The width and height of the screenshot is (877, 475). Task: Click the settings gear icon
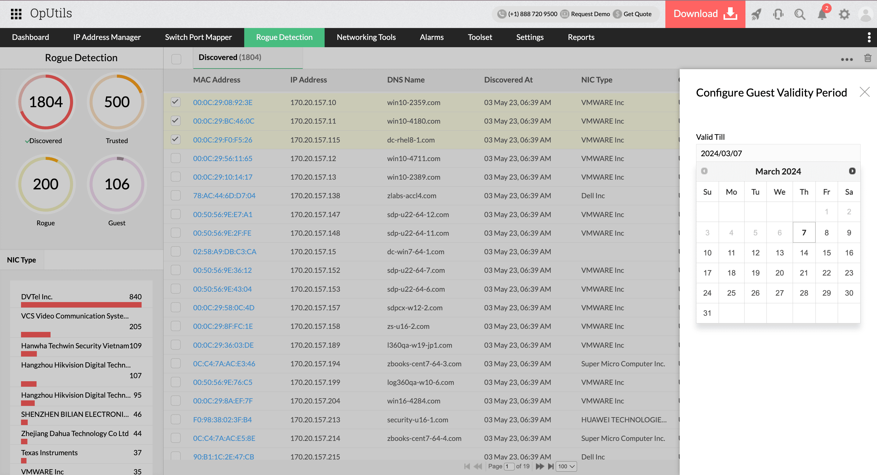click(x=844, y=14)
